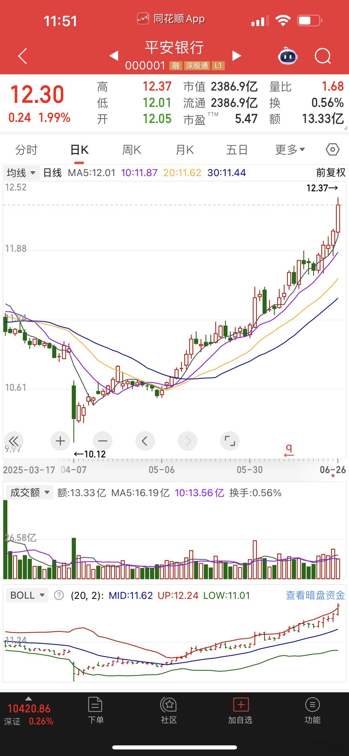This screenshot has width=349, height=756.
Task: Tap the 20:11.62 orange MA label
Action: coord(182,173)
